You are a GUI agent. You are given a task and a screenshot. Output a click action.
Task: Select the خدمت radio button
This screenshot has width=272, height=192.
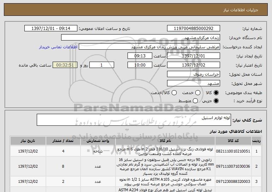pyautogui.click(x=198, y=93)
